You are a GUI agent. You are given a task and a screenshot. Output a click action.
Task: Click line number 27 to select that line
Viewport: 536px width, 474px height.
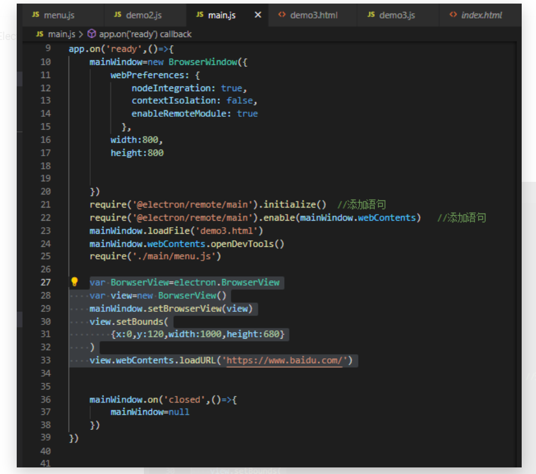click(x=47, y=282)
